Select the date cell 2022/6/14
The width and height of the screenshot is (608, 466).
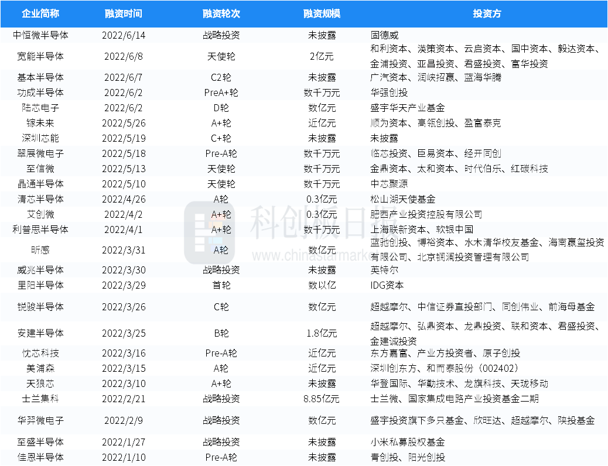click(124, 35)
